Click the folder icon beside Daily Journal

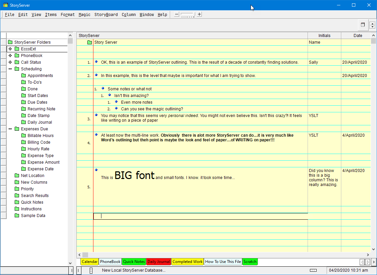pyautogui.click(x=24, y=122)
